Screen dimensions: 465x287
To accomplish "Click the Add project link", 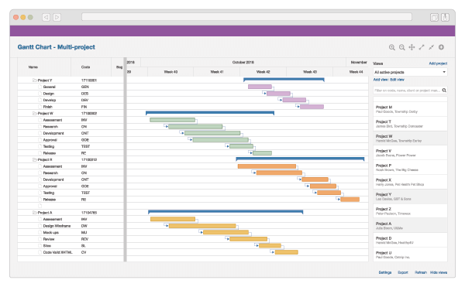I will coord(438,63).
